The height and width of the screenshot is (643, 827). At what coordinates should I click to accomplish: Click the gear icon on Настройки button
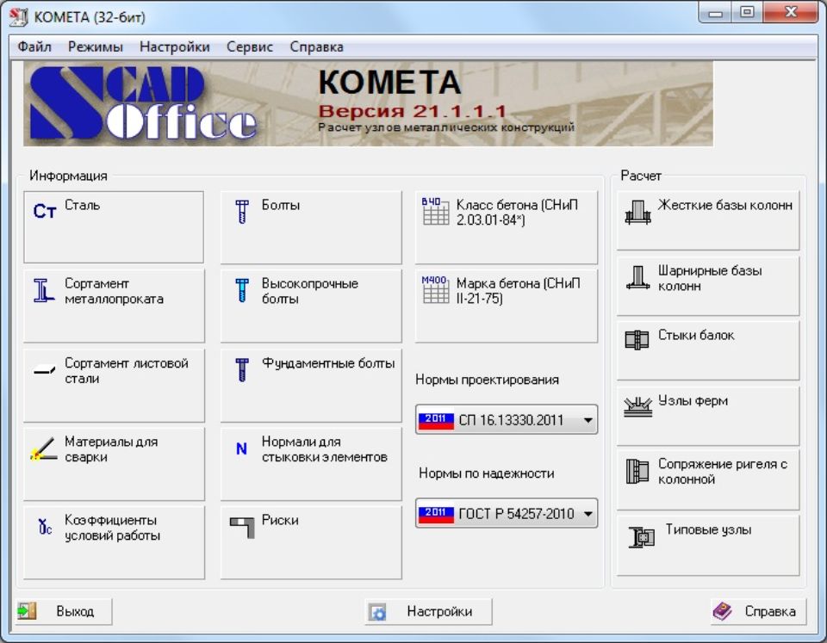tap(377, 612)
